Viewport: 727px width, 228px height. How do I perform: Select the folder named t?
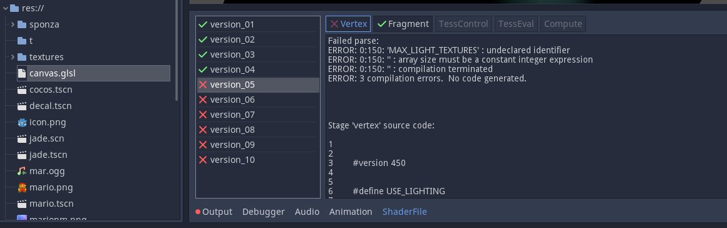(31, 41)
